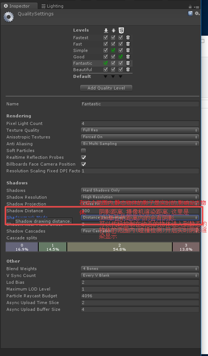This screenshot has height=356, width=208.
Task: Delete the Simple quality level
Action: [x=128, y=50]
